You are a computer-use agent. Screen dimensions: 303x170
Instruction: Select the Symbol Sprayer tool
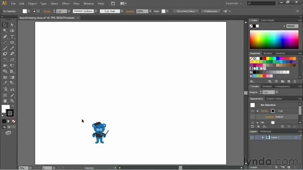(x=5, y=89)
